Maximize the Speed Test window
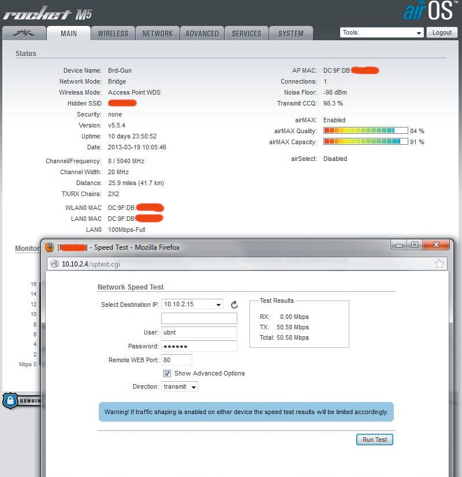462x477 pixels. click(415, 245)
